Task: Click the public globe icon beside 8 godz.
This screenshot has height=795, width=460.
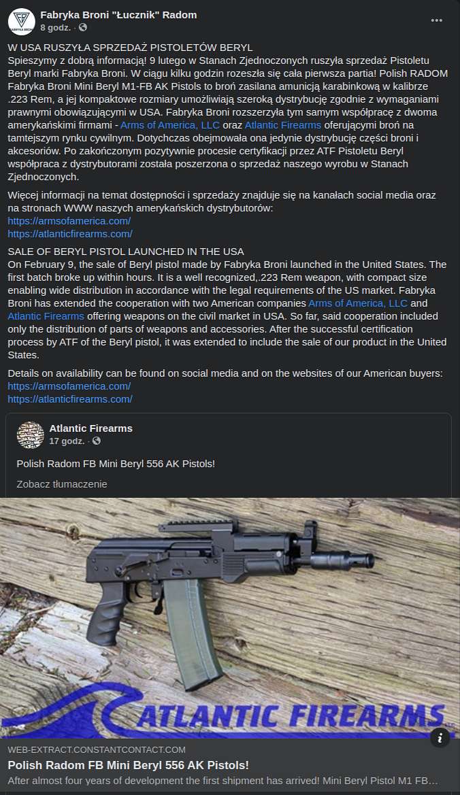Action: (x=82, y=27)
